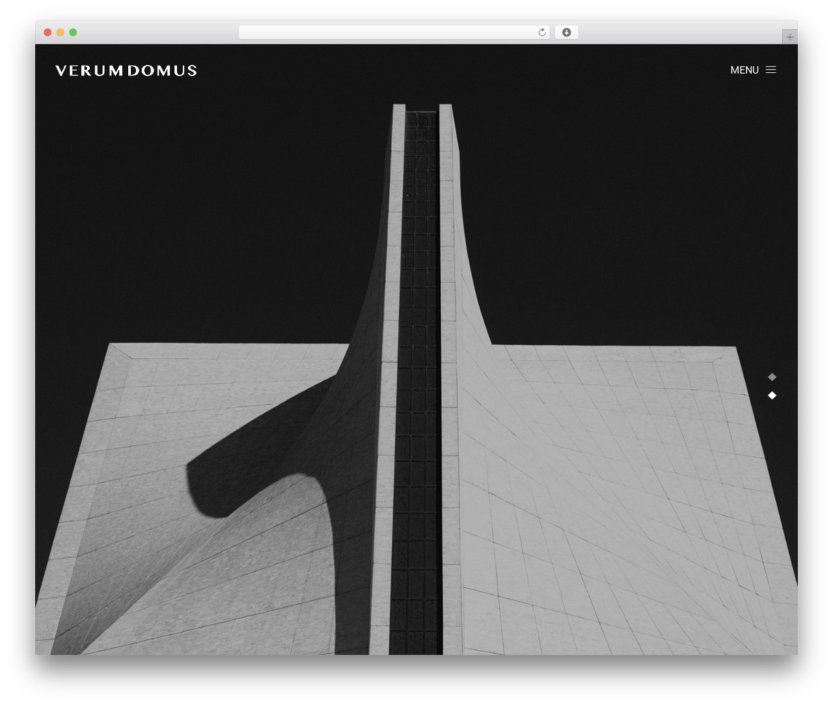
Task: Close the browser window with red button
Action: click(x=48, y=33)
